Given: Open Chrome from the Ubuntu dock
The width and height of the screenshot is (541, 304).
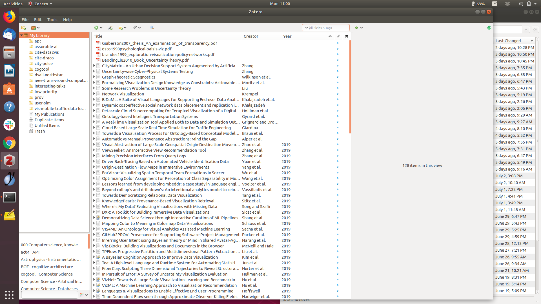Looking at the screenshot, I should point(9,143).
